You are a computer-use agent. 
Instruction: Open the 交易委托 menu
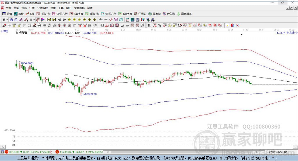coord(79,8)
